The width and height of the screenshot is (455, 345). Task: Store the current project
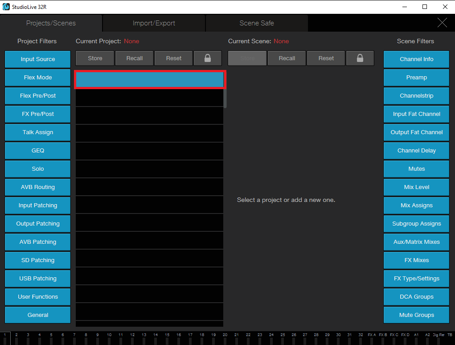pos(95,58)
